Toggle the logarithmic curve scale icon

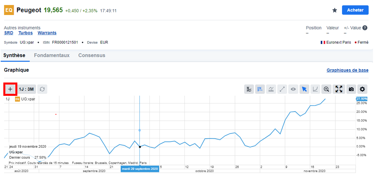[x=315, y=89]
